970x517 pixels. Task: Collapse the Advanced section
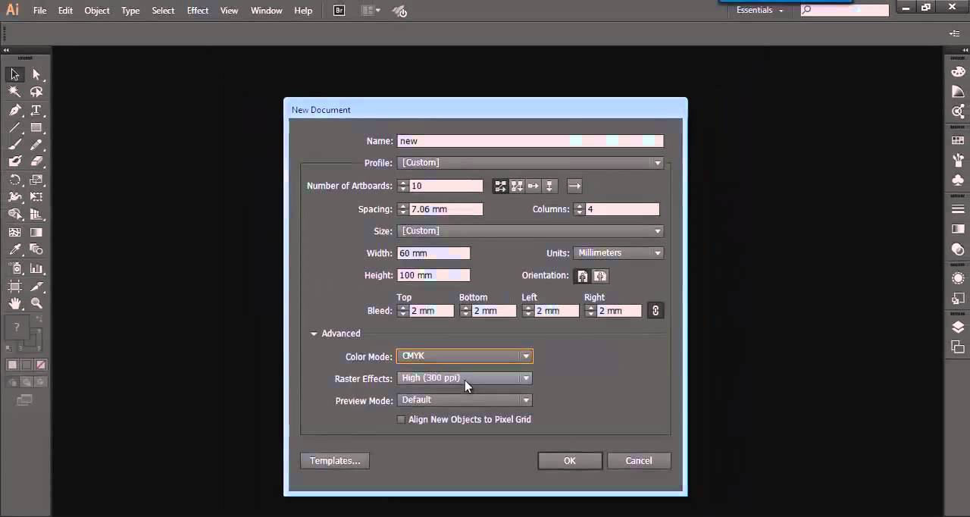coord(314,334)
